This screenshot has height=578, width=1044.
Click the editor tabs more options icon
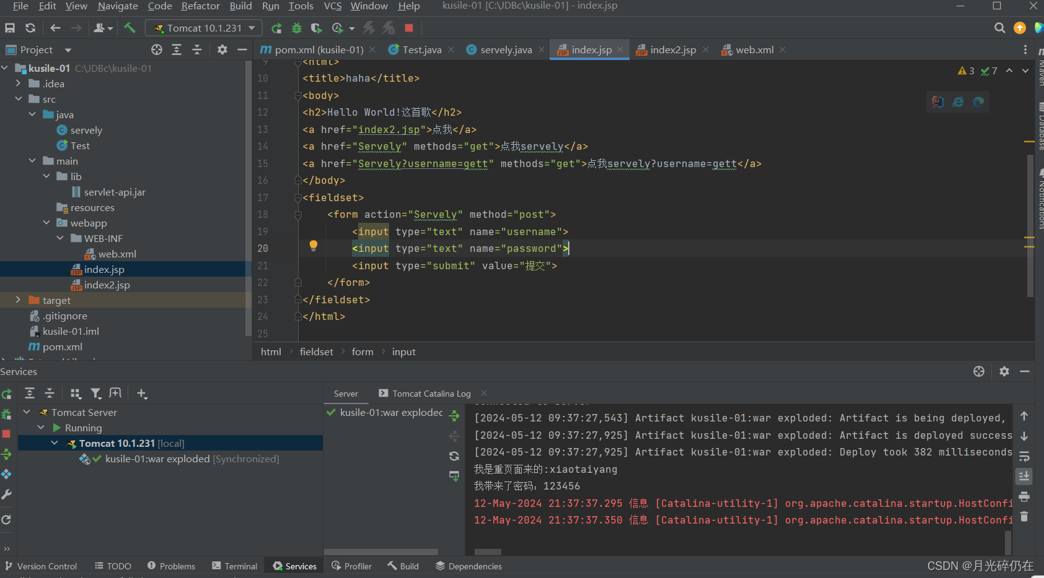click(x=1025, y=50)
